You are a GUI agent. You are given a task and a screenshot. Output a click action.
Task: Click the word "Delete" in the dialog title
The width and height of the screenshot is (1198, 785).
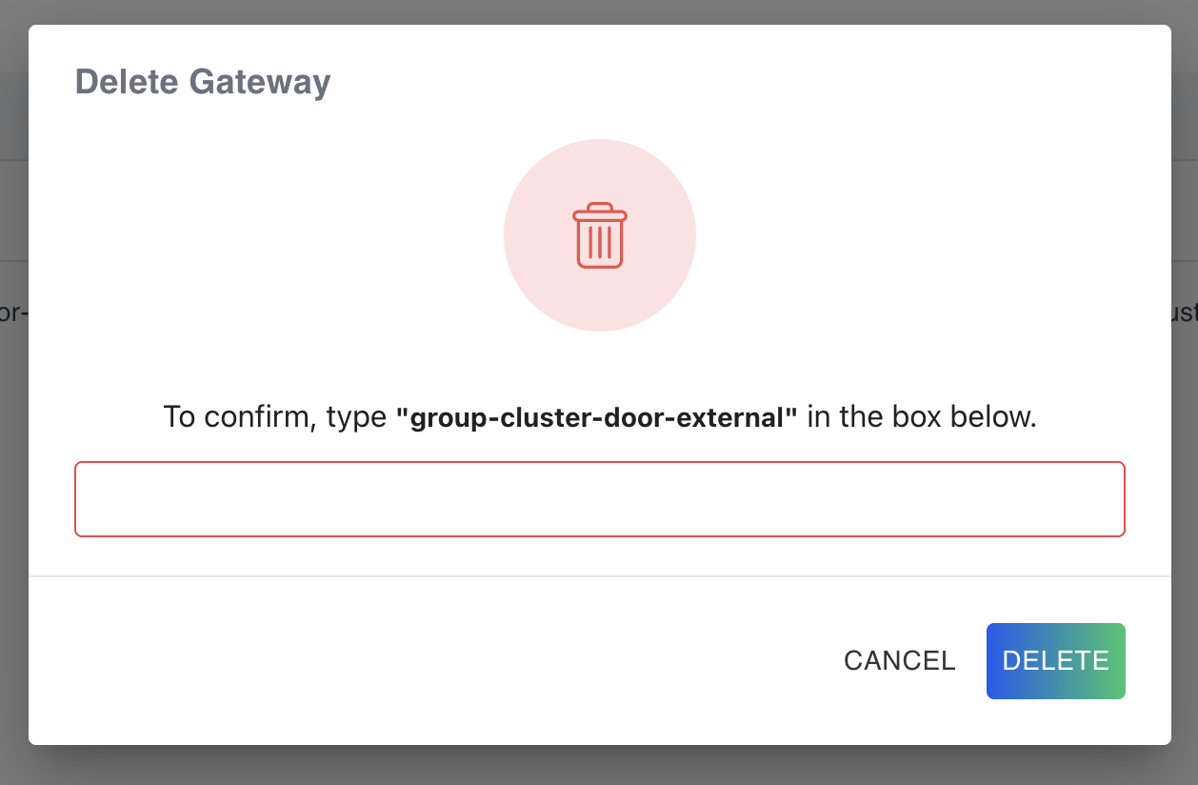tap(129, 82)
